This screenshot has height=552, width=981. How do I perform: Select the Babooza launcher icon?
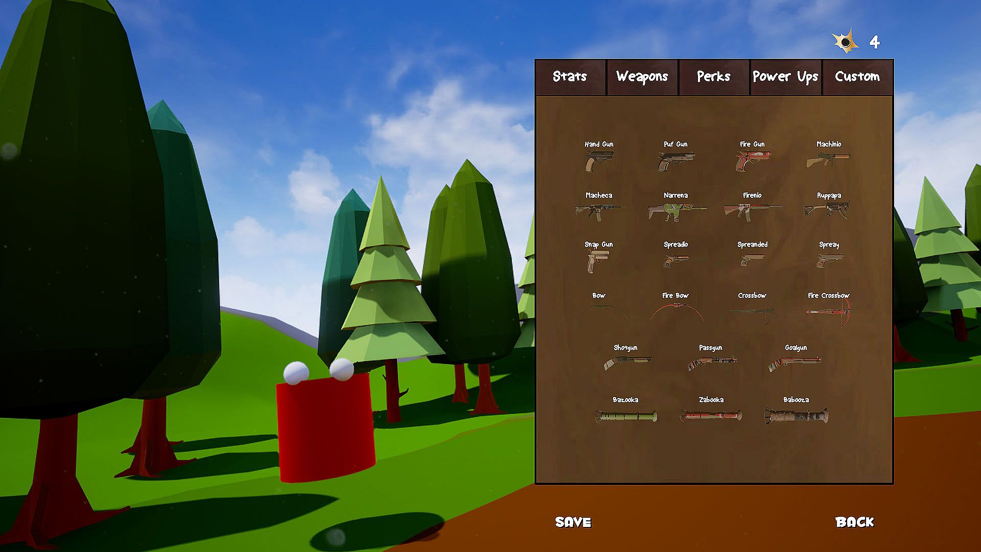click(796, 415)
